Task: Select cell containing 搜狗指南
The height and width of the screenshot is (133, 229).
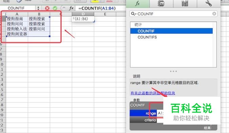Action: point(17,19)
